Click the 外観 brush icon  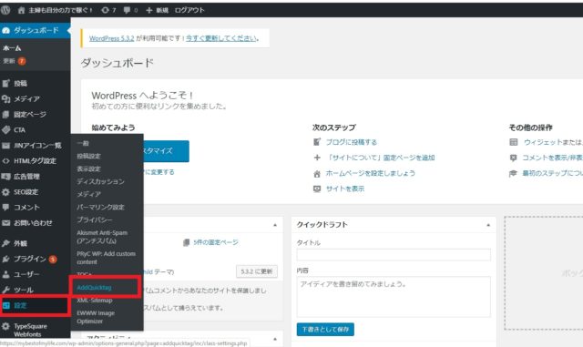(5, 243)
